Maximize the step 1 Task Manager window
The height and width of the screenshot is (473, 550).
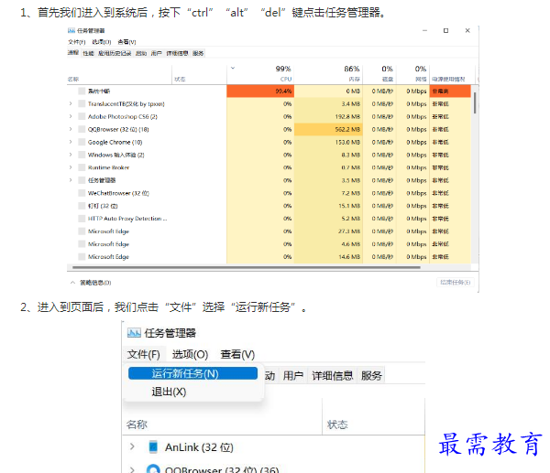445,31
